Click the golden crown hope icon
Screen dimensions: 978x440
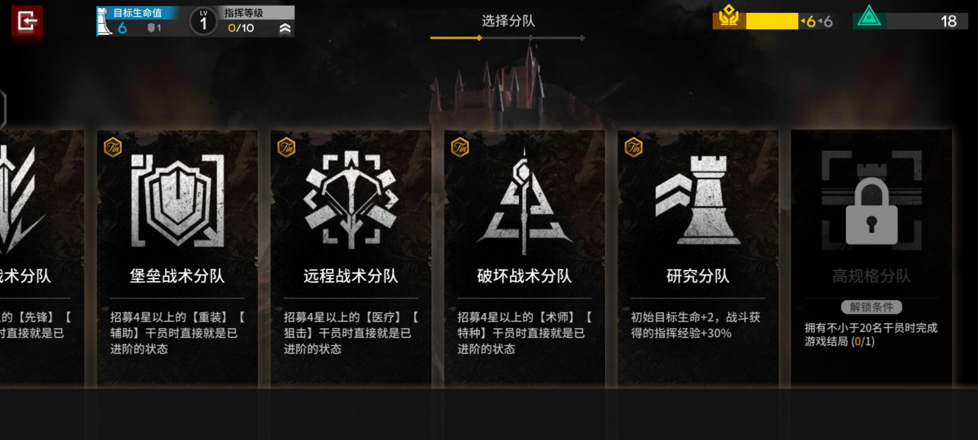point(729,16)
